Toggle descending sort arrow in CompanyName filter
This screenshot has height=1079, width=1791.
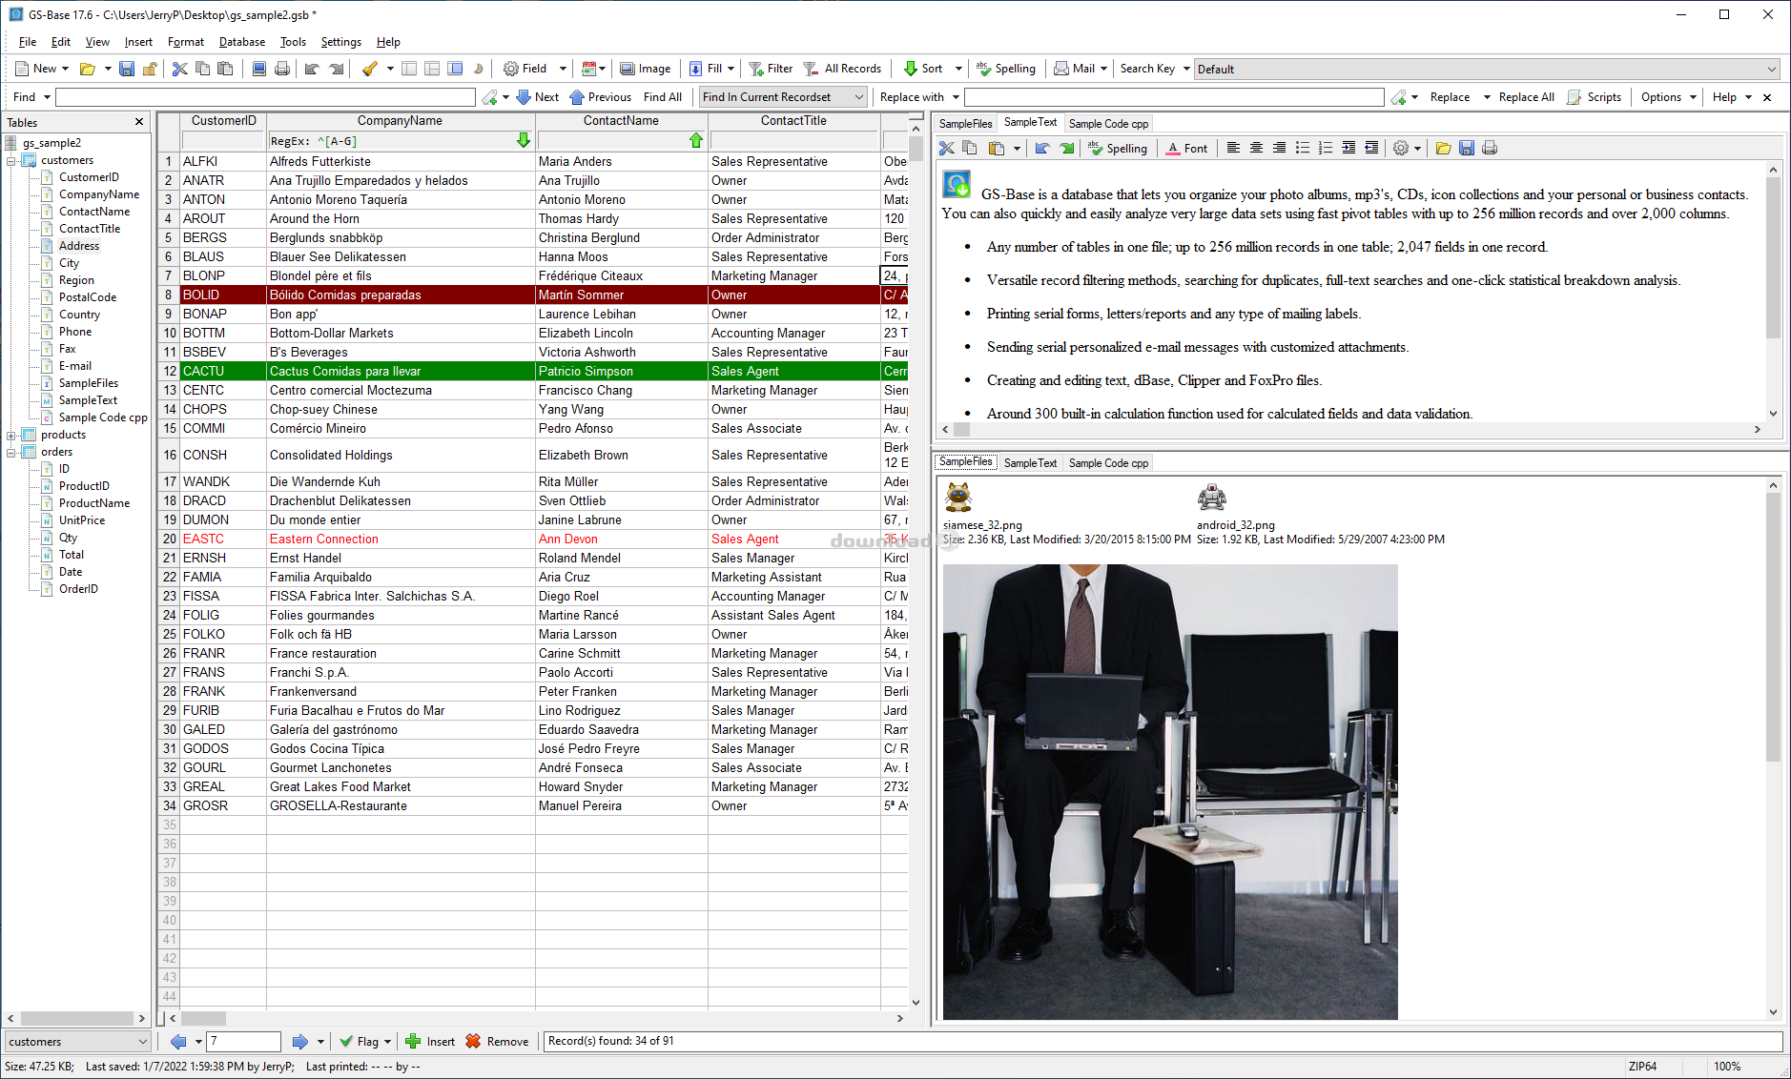click(x=524, y=140)
